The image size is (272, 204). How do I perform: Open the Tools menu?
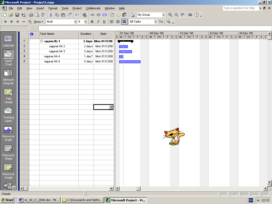[65, 8]
